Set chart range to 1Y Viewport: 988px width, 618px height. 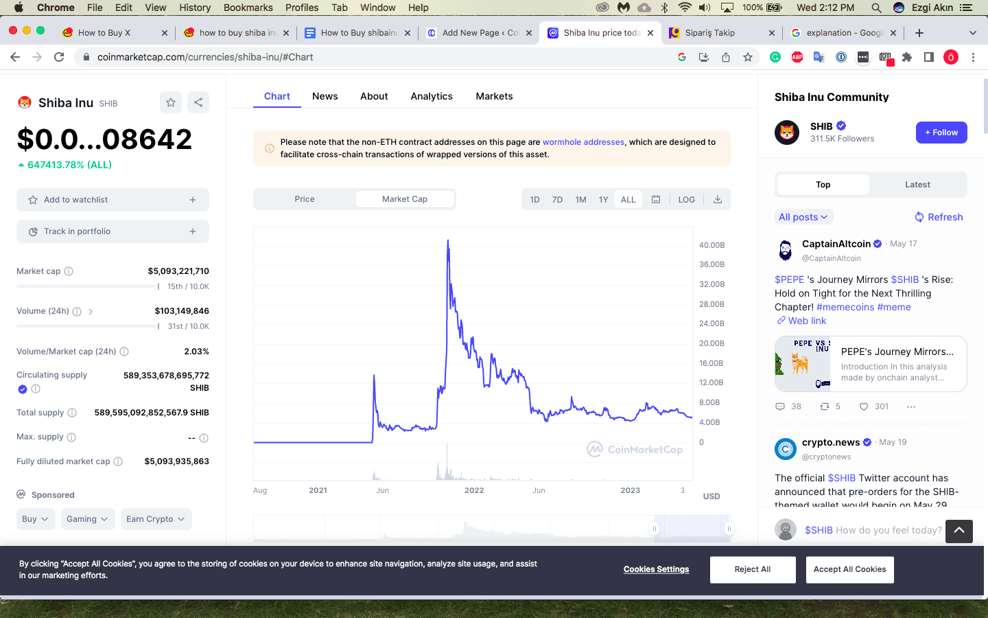[604, 199]
